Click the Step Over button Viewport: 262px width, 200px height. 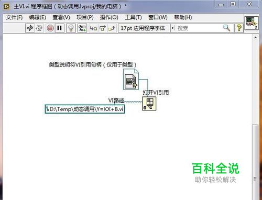[103, 28]
